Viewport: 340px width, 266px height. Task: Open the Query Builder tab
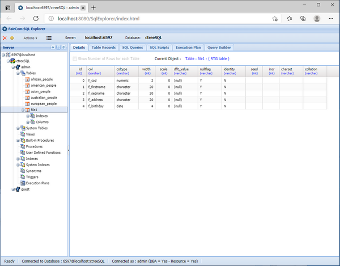(x=219, y=48)
